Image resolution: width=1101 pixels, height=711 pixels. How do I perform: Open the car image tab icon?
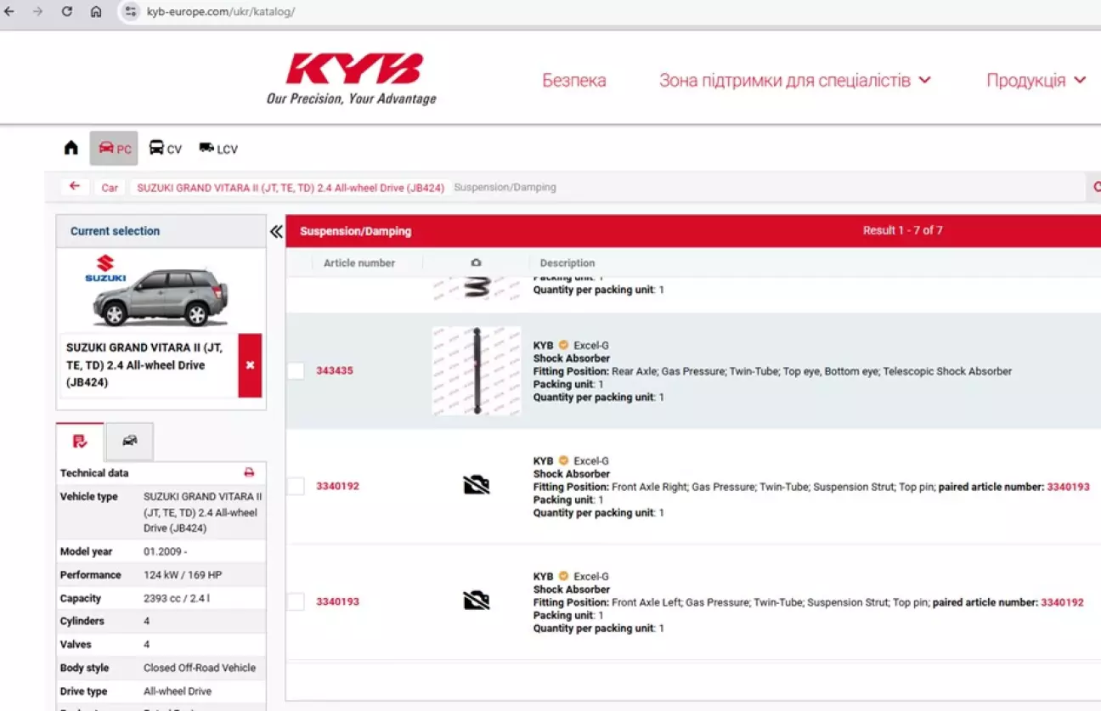point(129,441)
